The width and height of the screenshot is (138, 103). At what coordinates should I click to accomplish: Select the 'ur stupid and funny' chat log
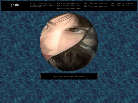coord(68,5)
